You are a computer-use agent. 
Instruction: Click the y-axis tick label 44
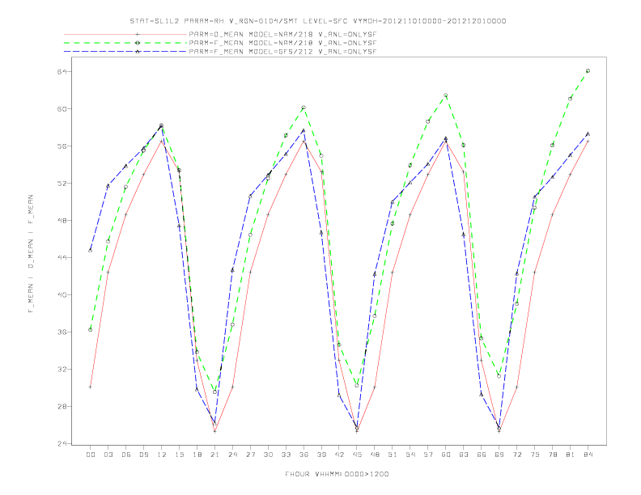coord(62,258)
